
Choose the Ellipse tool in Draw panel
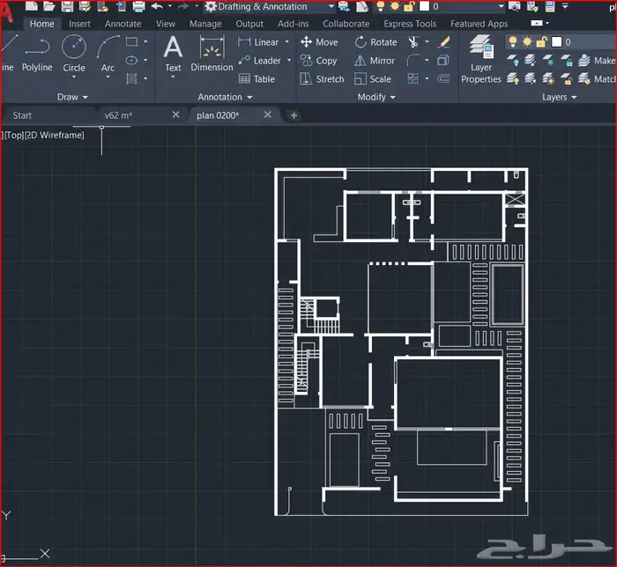(131, 61)
